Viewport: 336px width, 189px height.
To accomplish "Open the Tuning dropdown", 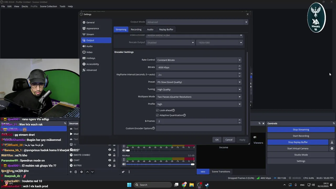I will point(199,90).
